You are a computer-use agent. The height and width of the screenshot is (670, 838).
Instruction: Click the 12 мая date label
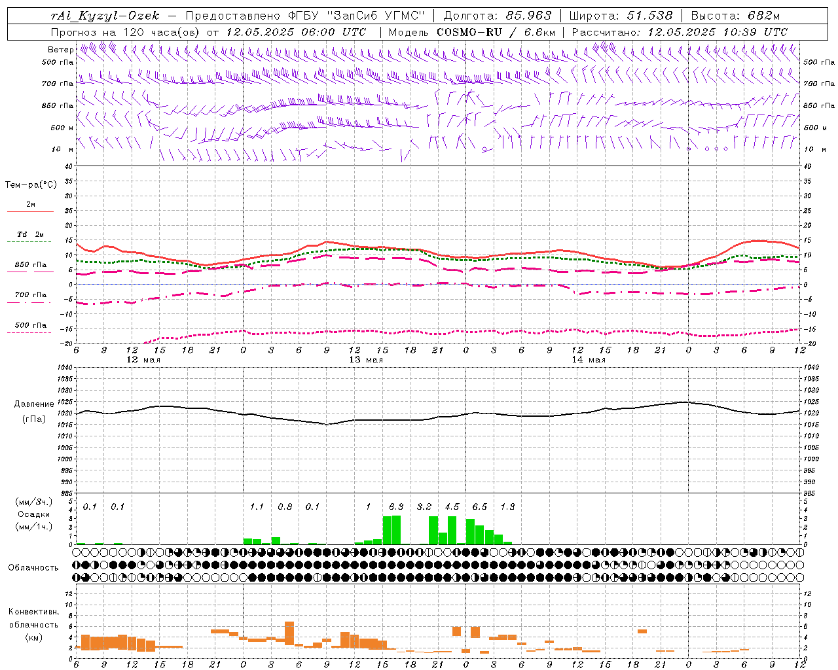click(x=143, y=360)
